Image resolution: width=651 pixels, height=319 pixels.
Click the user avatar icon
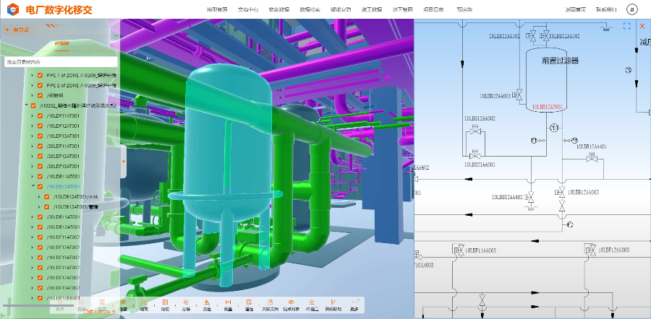click(632, 9)
